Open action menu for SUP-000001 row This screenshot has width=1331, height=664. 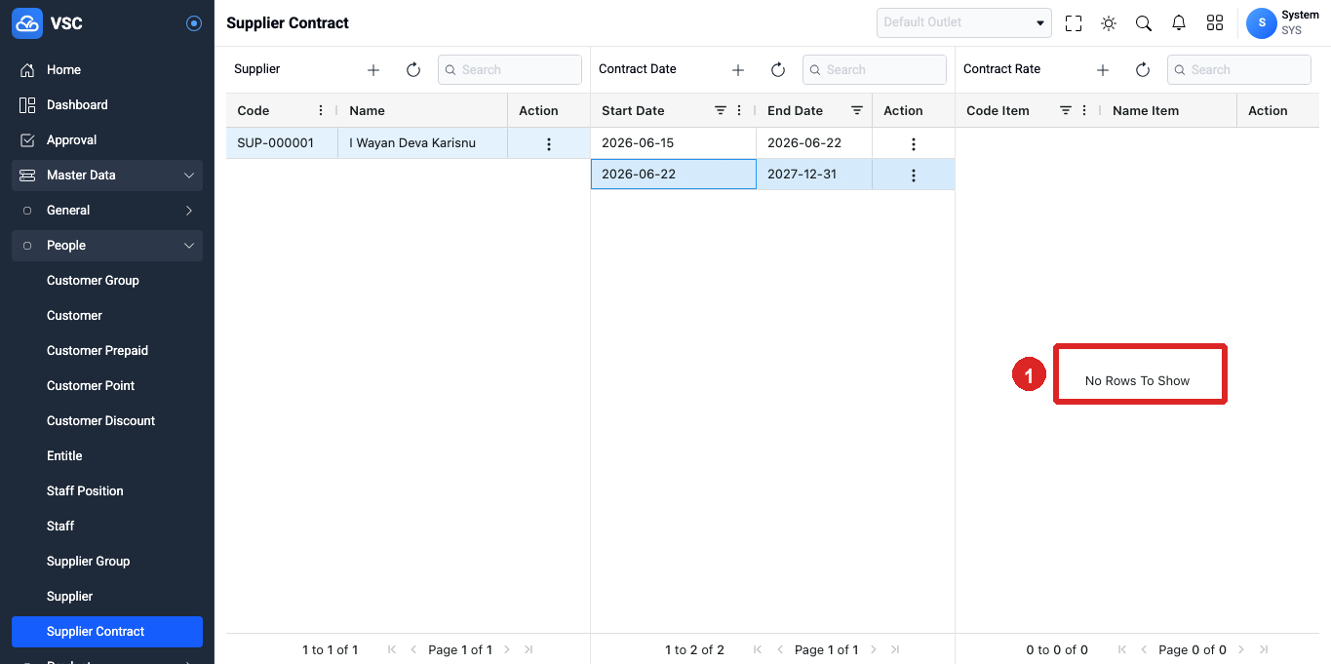coord(549,144)
